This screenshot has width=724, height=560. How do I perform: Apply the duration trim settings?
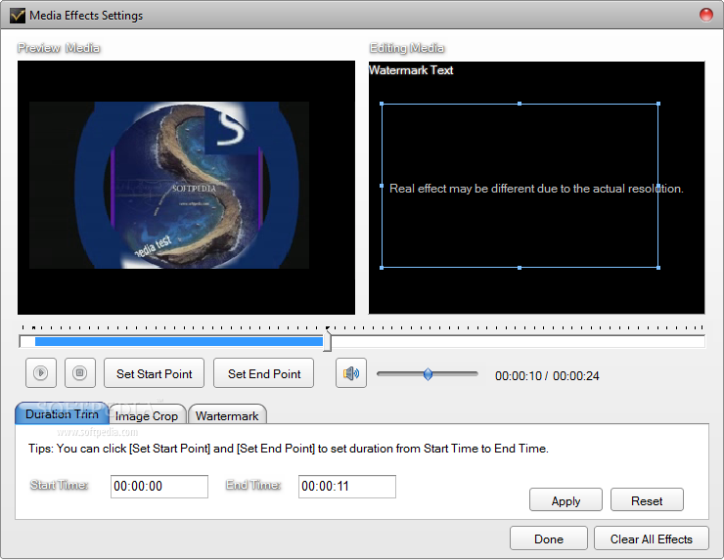[566, 500]
